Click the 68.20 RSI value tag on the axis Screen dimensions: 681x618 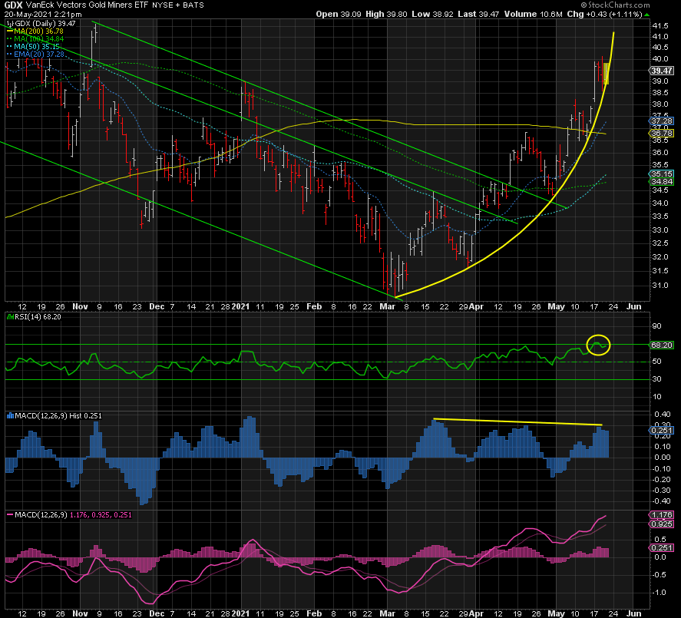click(x=662, y=345)
